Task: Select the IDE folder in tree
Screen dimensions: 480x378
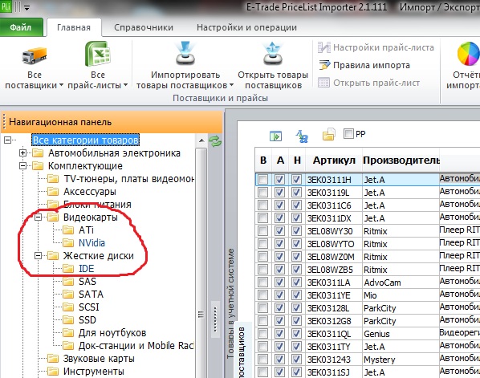Action: click(87, 268)
